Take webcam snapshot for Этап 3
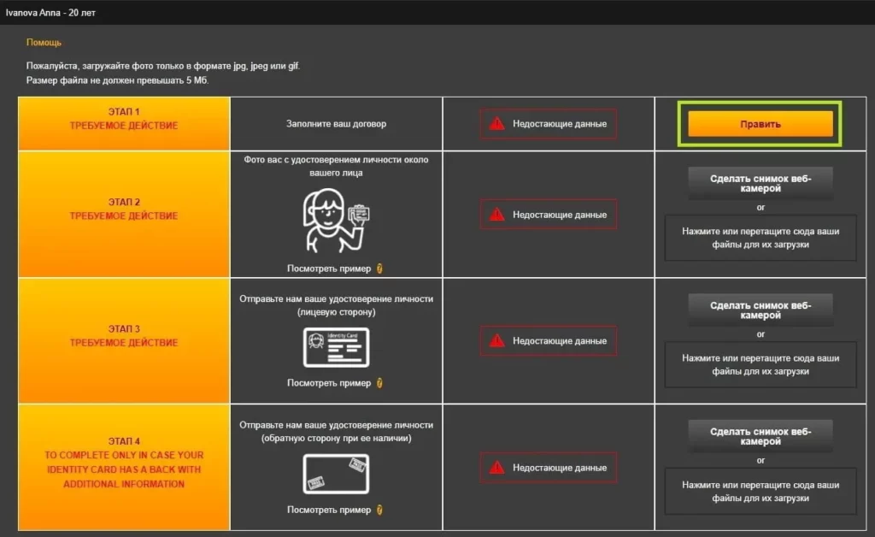Screen dimensions: 875x537 [x=760, y=310]
